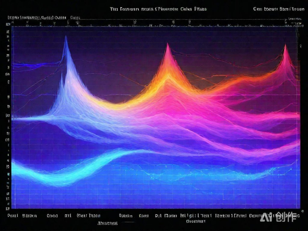
Task: Click the lower-right caption under axis labels
Action: coord(196,221)
